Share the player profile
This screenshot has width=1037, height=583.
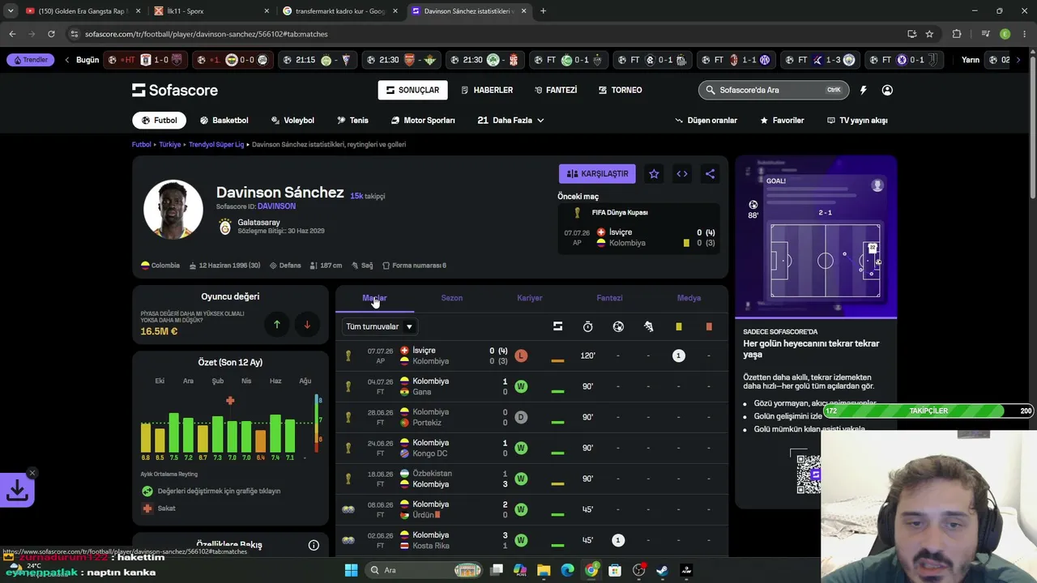pyautogui.click(x=710, y=173)
